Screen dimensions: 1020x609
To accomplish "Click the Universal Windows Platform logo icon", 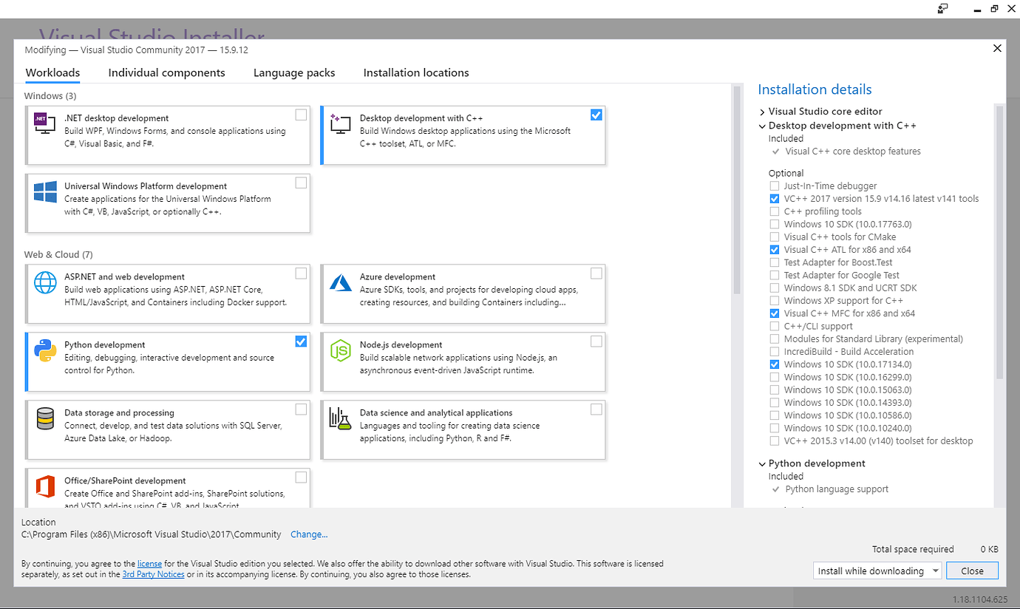I will coord(45,192).
